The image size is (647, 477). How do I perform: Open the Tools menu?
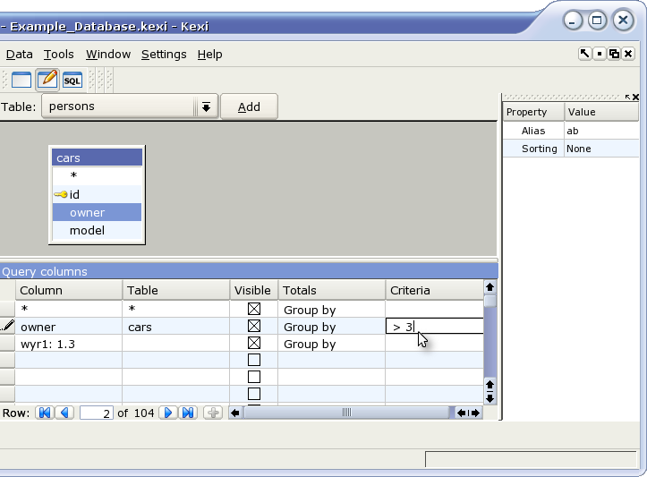(59, 54)
